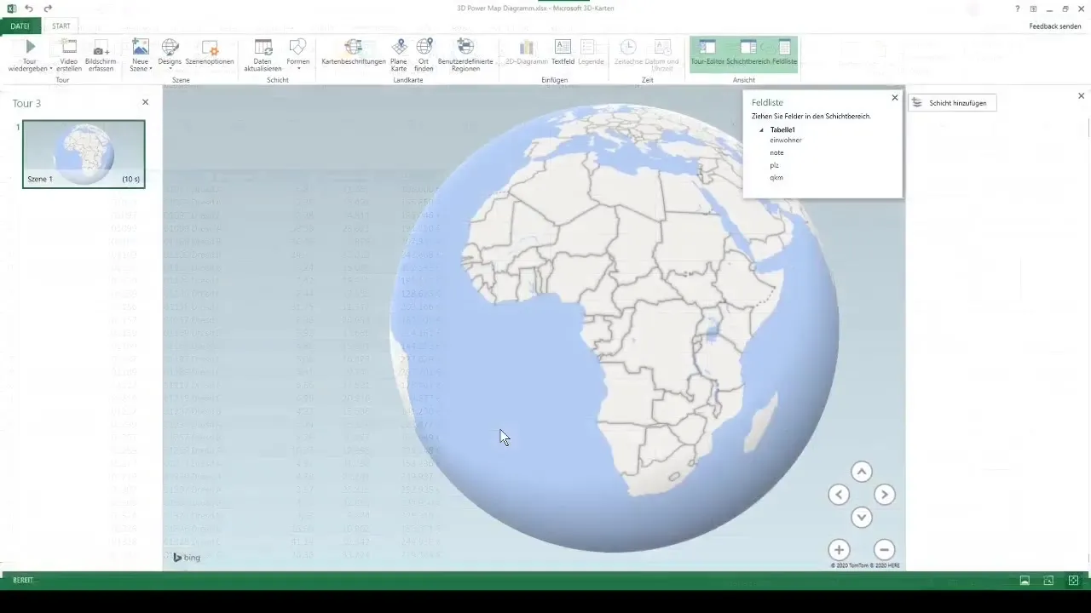Toggle the Tour-Editor pane
Screen dimensions: 1091x613
tap(707, 53)
